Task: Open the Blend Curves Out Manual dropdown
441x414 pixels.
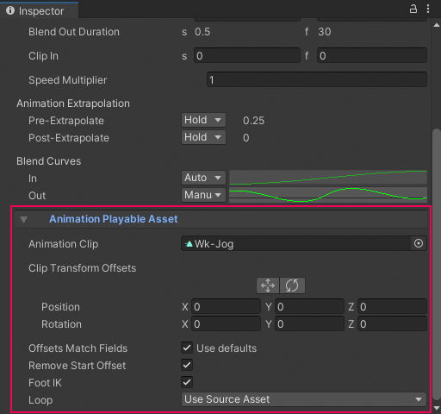Action: point(203,195)
